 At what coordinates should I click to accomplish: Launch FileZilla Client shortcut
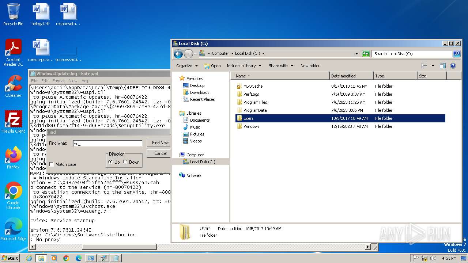coord(13,122)
